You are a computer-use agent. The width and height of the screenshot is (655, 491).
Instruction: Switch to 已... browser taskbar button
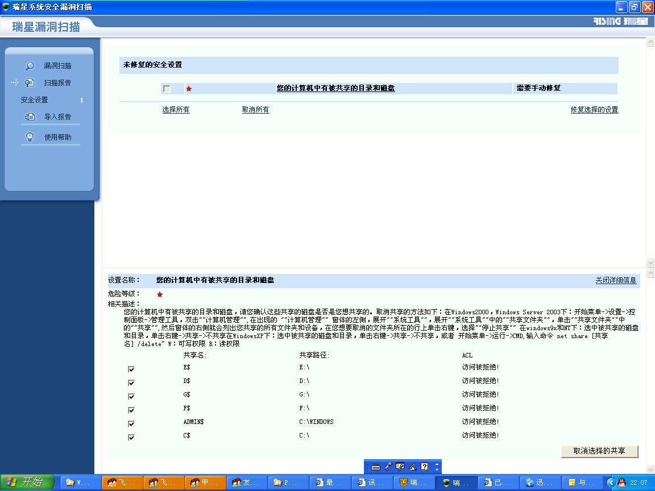[498, 482]
